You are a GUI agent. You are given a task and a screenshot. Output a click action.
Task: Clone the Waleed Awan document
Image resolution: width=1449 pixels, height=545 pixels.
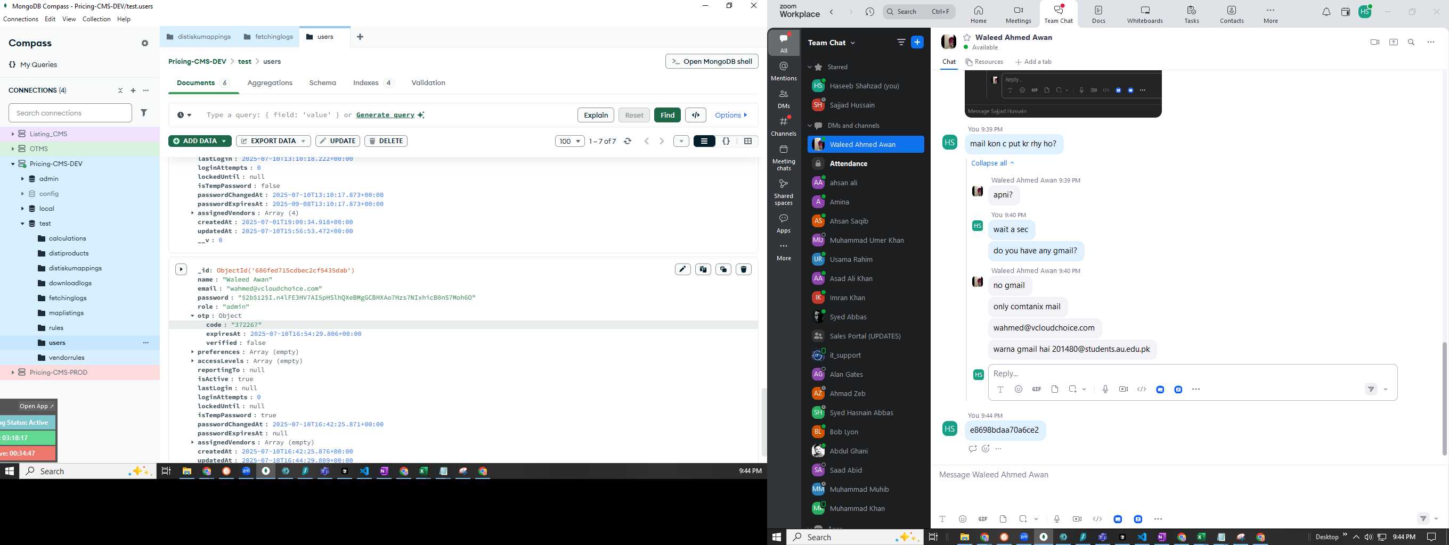[723, 270]
